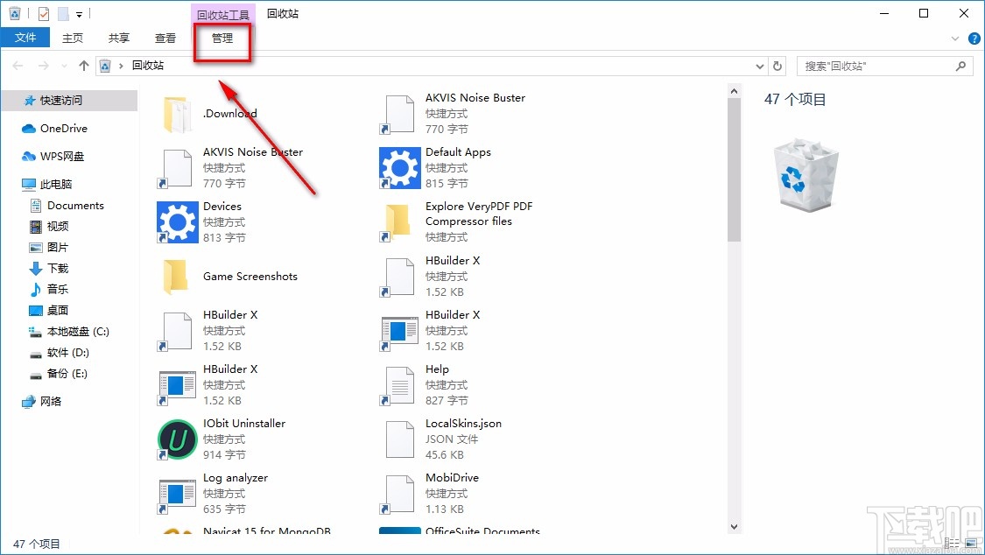Open the Default Apps item icon
The height and width of the screenshot is (555, 985).
tap(399, 167)
